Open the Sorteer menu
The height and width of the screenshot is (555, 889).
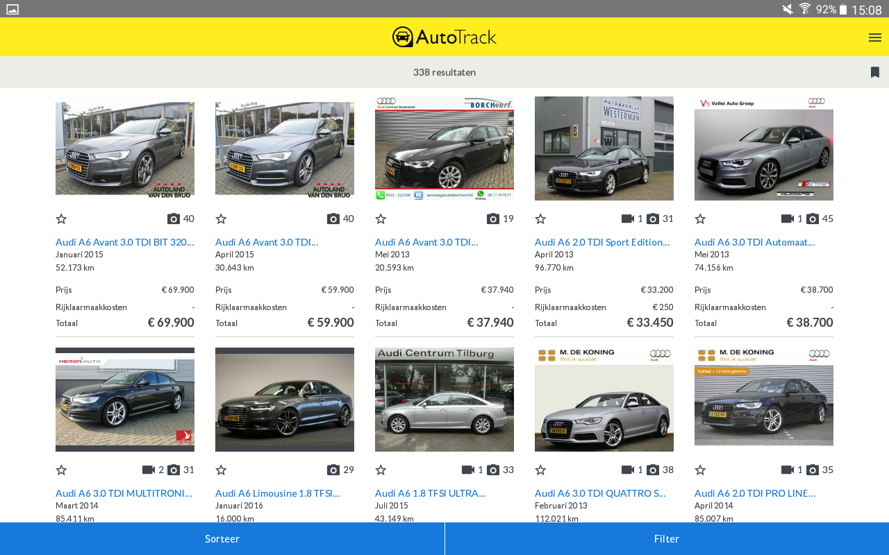222,538
